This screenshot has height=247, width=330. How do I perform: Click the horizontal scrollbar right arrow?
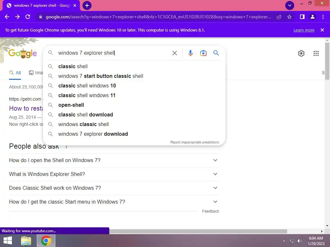322,231
